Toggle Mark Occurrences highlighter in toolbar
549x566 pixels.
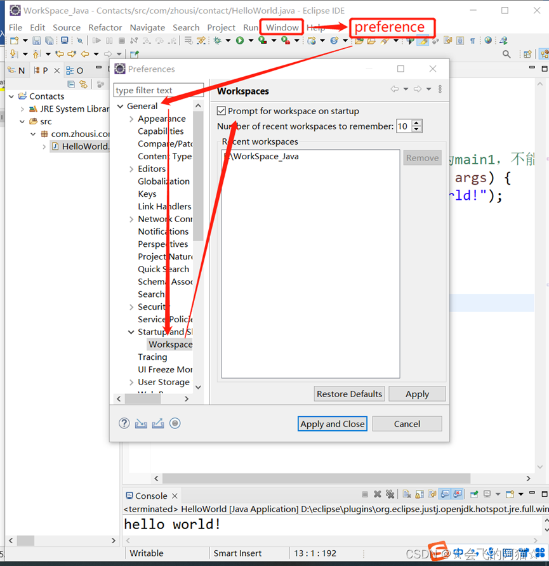click(423, 41)
